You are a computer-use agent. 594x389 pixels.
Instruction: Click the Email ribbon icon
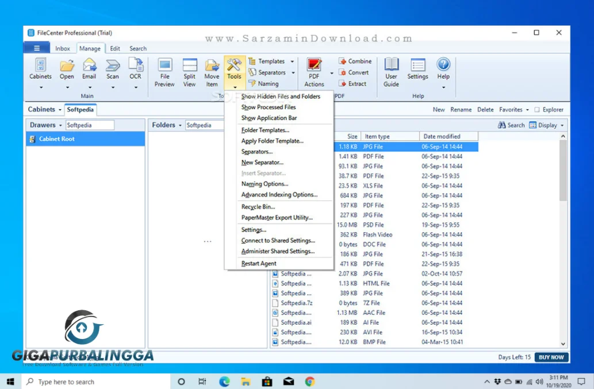89,65
